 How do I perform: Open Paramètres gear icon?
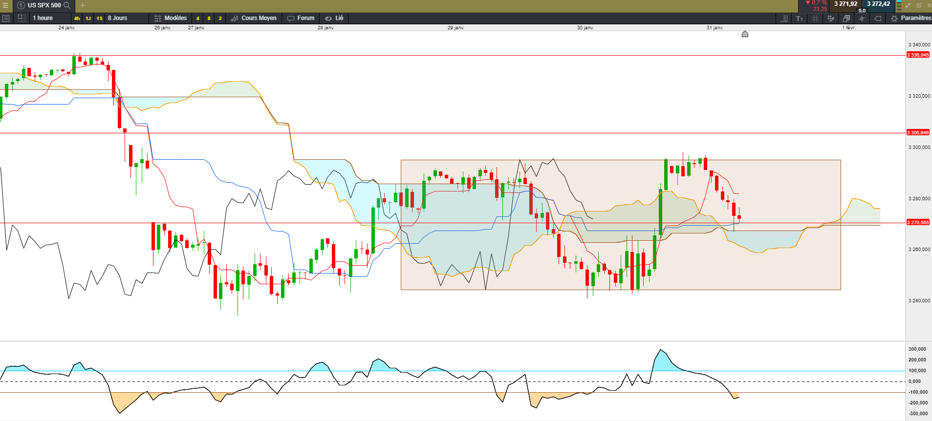894,18
